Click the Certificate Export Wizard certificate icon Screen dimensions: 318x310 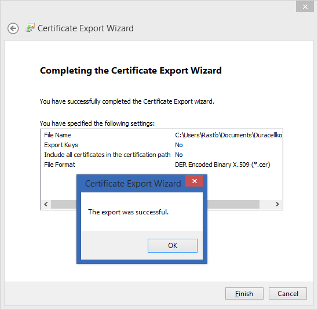tap(30, 28)
